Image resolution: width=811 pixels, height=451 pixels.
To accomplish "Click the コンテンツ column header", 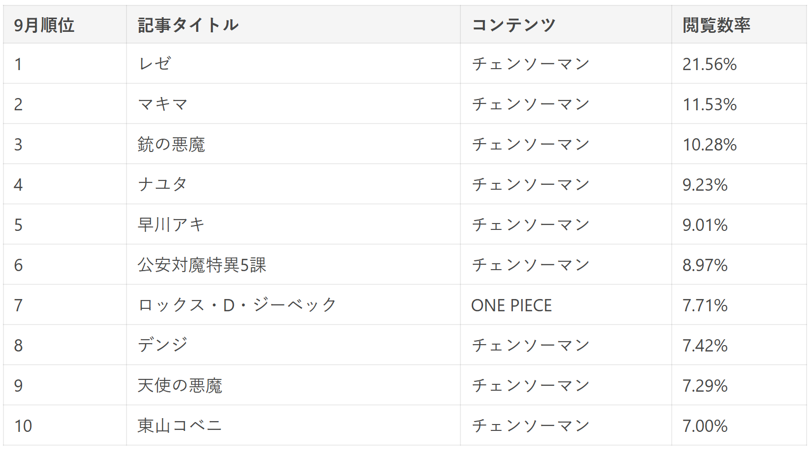I will pos(513,25).
